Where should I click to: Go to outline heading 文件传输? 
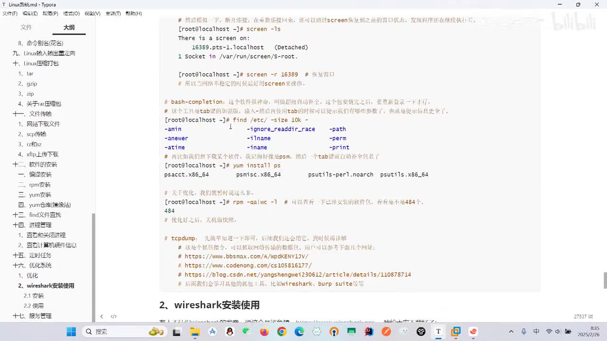pos(32,114)
